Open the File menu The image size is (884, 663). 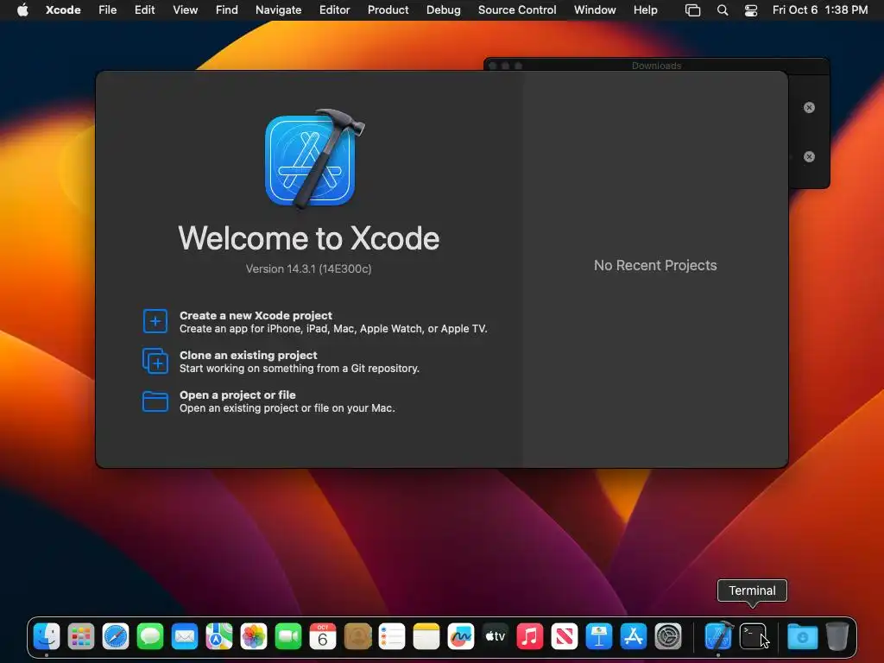[x=108, y=10]
